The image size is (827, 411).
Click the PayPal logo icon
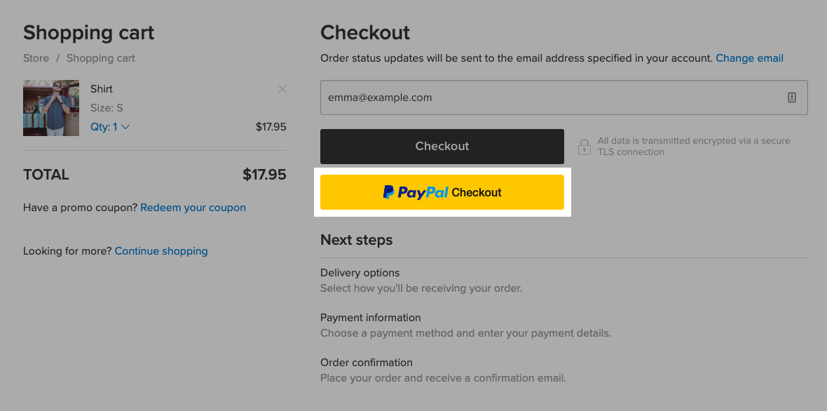click(x=389, y=192)
